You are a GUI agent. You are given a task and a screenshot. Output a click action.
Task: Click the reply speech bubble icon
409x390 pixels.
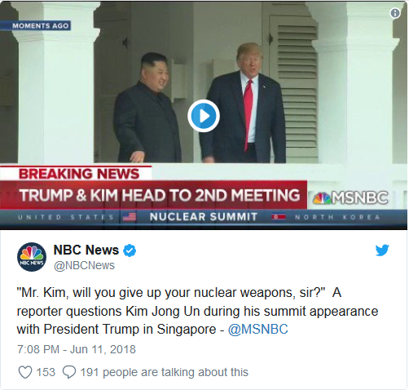69,372
